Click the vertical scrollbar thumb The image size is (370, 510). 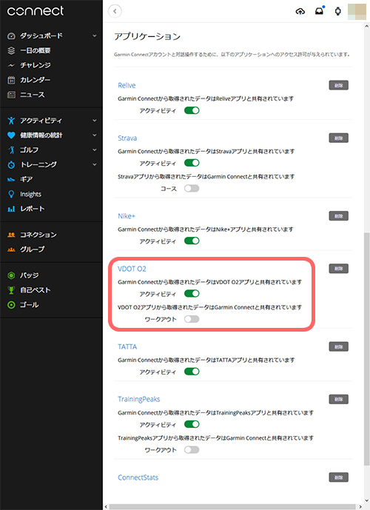(367, 349)
